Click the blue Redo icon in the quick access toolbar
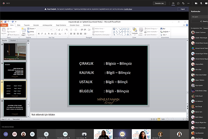The image size is (208, 139). 13,22
